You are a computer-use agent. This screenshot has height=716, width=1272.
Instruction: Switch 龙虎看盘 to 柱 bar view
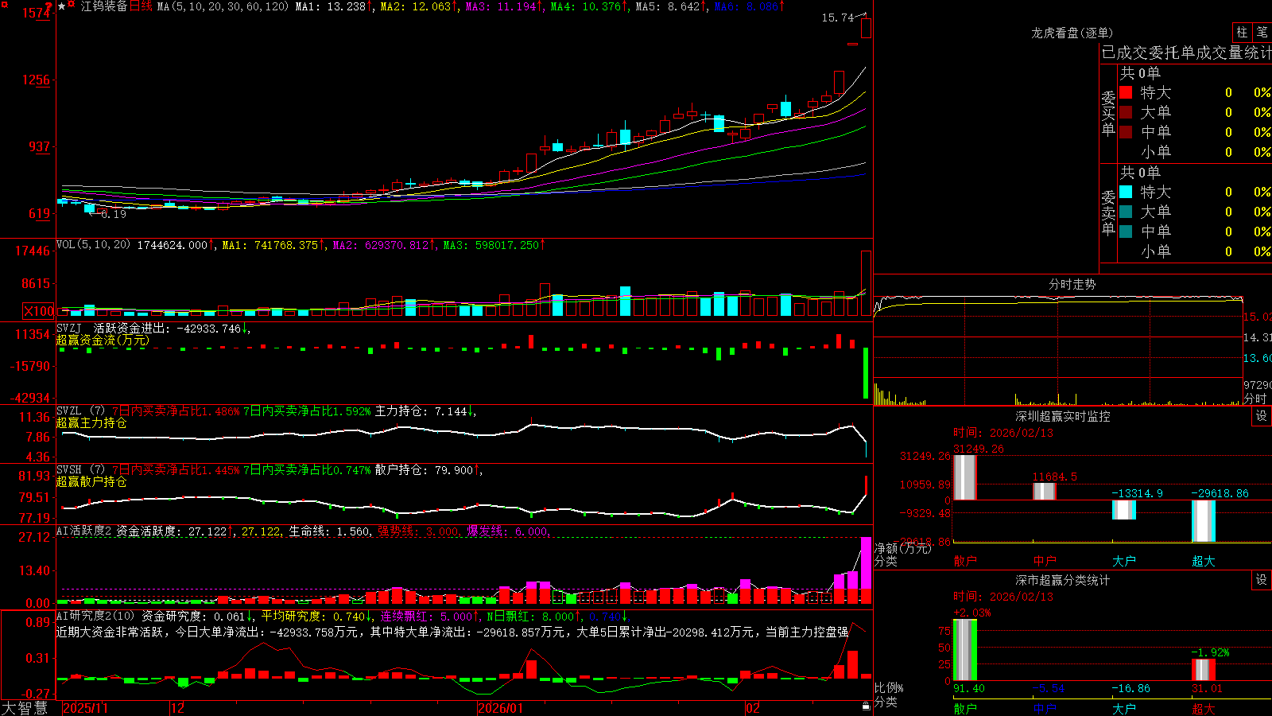point(1242,33)
